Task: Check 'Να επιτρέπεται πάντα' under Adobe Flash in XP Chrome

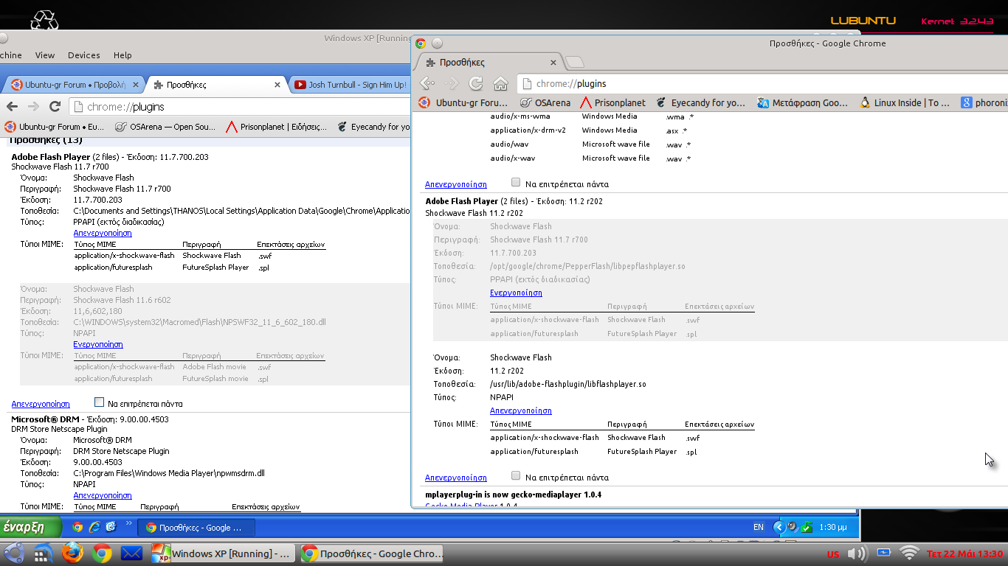Action: (x=100, y=402)
